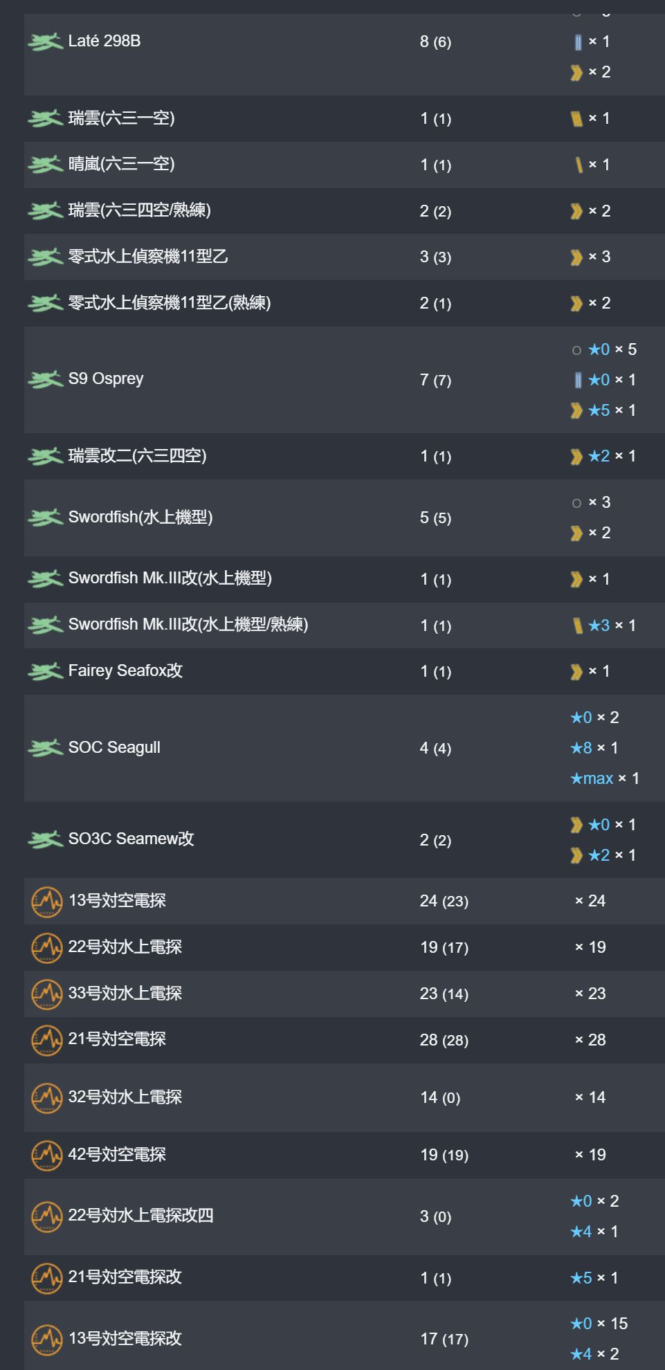This screenshot has height=1370, width=665.
Task: Click the ★max improvement level for SOC Seagull
Action: pos(592,779)
